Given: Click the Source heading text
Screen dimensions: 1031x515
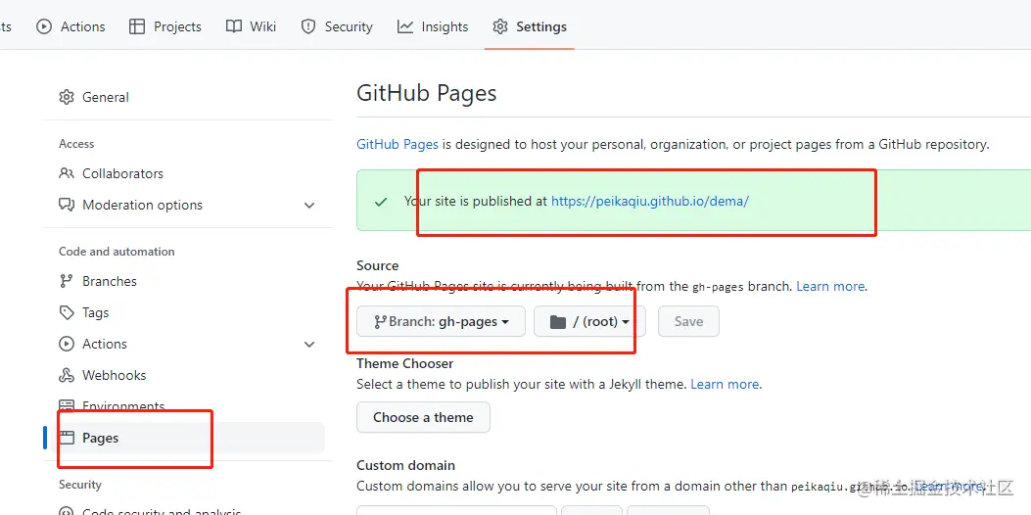Looking at the screenshot, I should [377, 265].
